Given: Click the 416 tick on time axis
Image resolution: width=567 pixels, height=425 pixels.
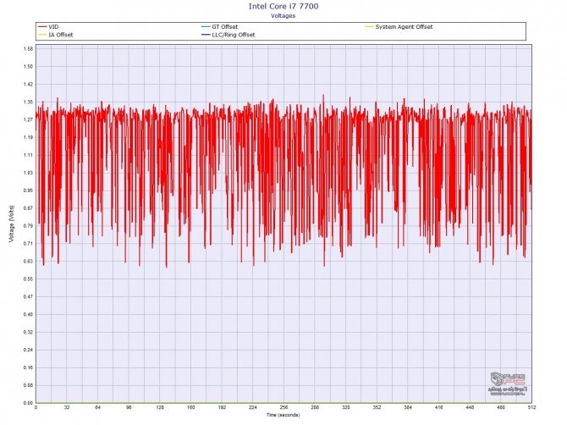Looking at the screenshot, I should [438, 407].
